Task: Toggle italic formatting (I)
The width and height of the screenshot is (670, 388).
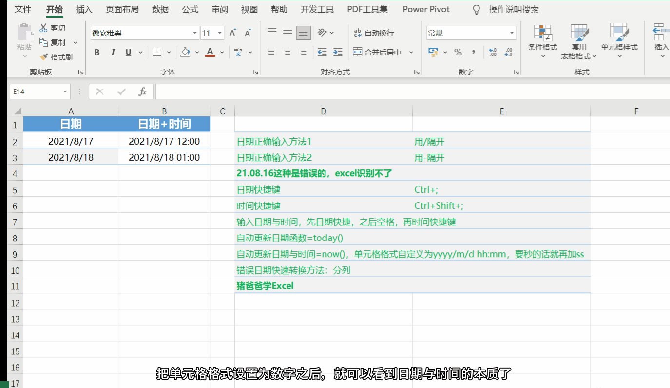Action: coord(113,52)
